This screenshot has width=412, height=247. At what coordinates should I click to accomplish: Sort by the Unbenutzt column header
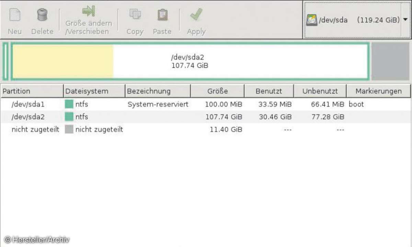point(320,91)
